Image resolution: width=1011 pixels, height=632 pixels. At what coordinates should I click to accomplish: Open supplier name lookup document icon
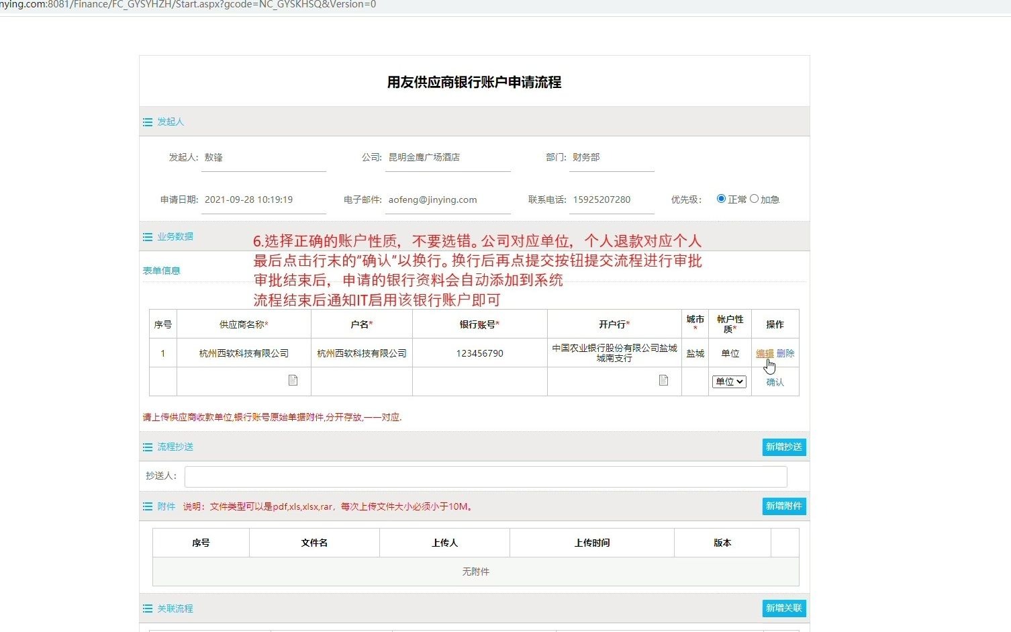[293, 380]
